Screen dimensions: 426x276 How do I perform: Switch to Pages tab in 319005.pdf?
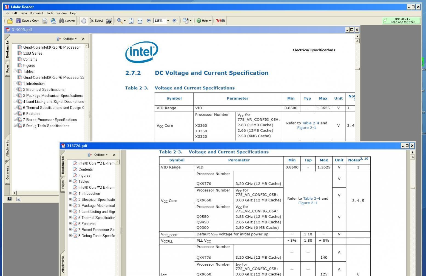click(7, 69)
